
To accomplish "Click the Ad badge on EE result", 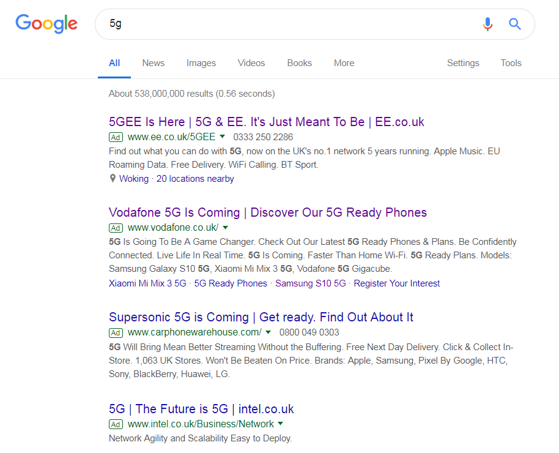I will coord(116,138).
